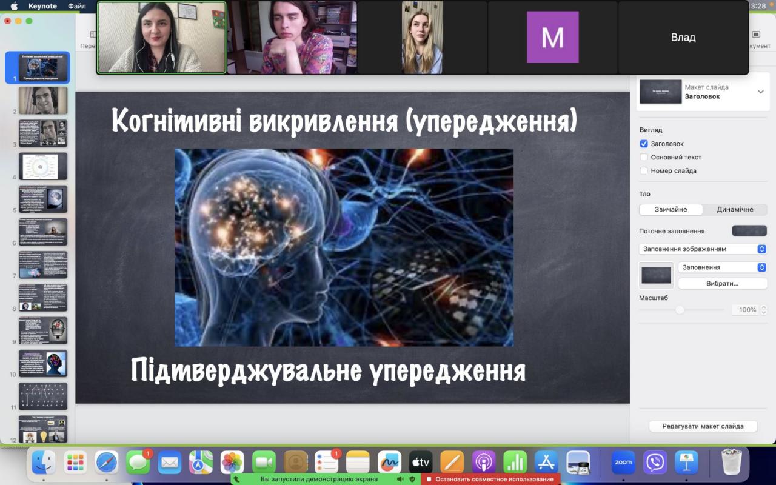
Task: Select slide 10 thumbnail in navigator
Action: tap(43, 363)
